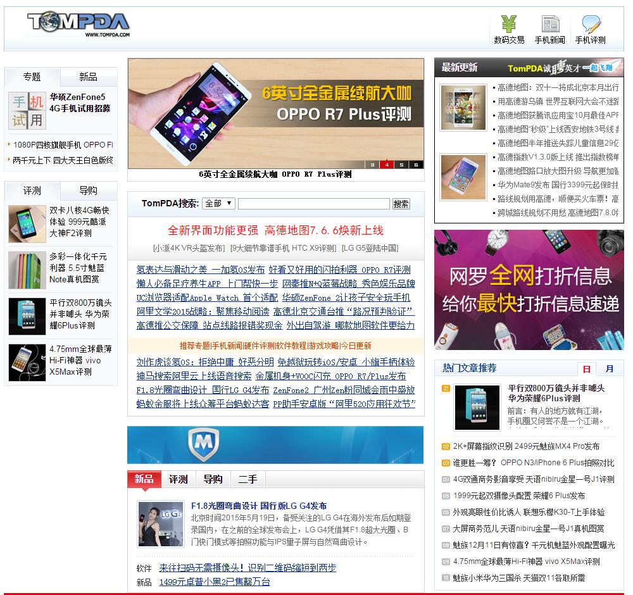Open 蚂蚁金服将上线众筹平台蚂蚁达客 link

click(203, 404)
